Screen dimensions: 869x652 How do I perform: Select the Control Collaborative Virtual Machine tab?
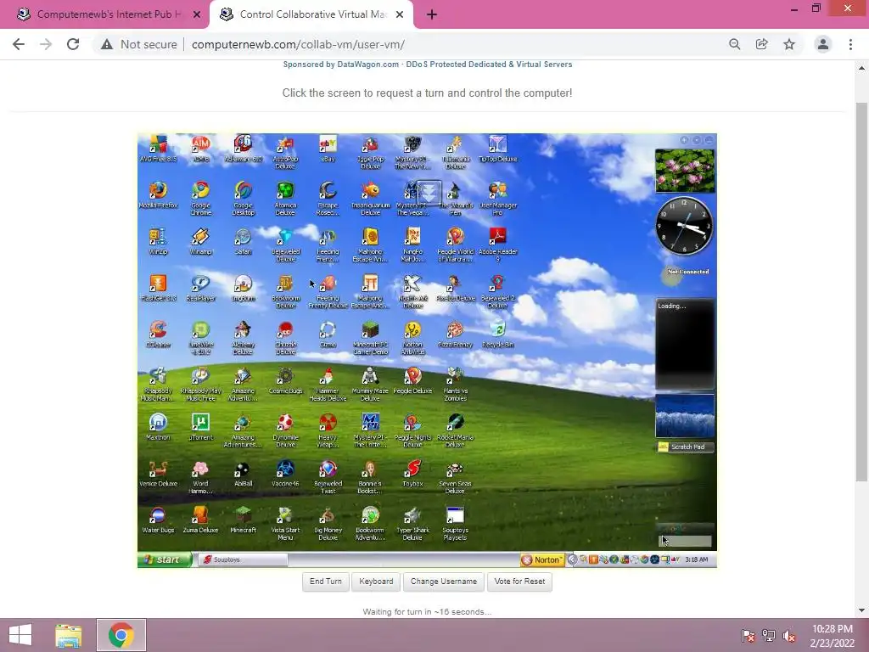[311, 14]
